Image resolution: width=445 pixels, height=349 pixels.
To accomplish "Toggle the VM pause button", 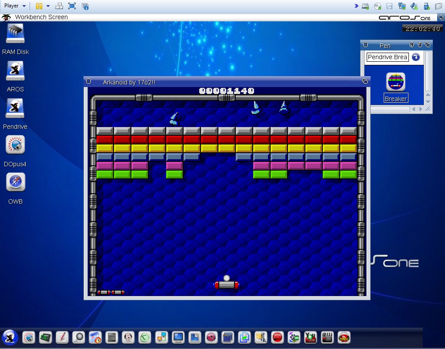I will click(x=39, y=6).
